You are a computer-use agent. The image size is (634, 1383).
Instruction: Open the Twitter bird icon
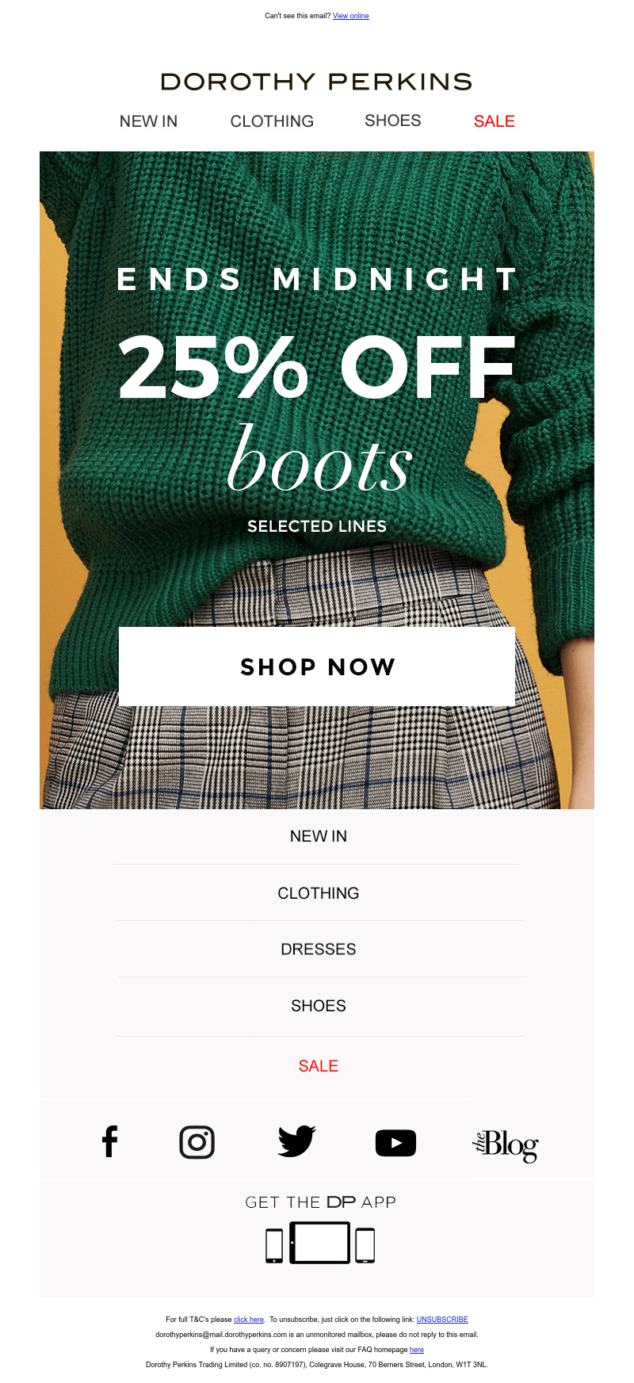(297, 1141)
